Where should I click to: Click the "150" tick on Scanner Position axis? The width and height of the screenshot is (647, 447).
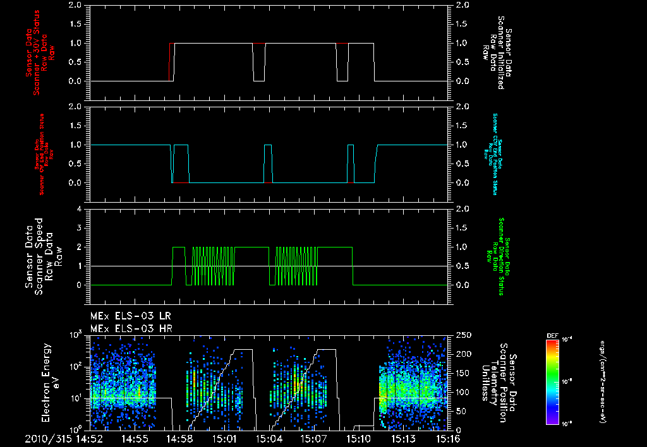tap(464, 373)
